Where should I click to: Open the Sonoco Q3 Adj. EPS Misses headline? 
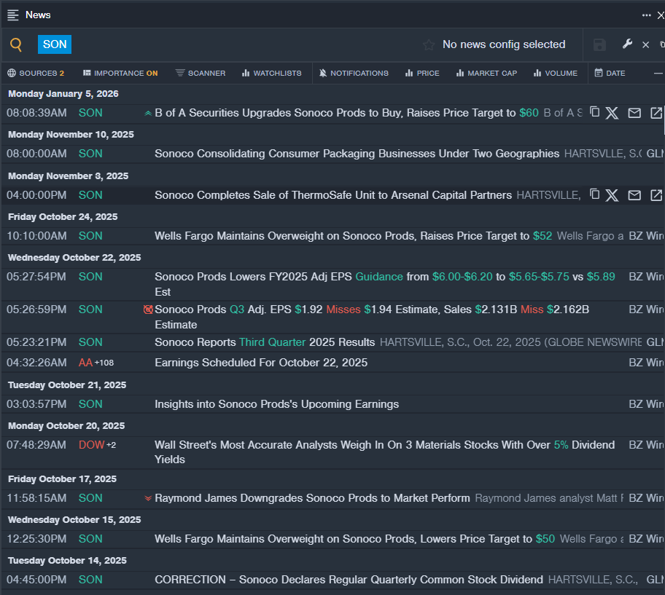372,310
